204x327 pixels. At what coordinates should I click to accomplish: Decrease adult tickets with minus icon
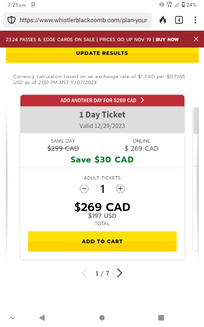[84, 189]
